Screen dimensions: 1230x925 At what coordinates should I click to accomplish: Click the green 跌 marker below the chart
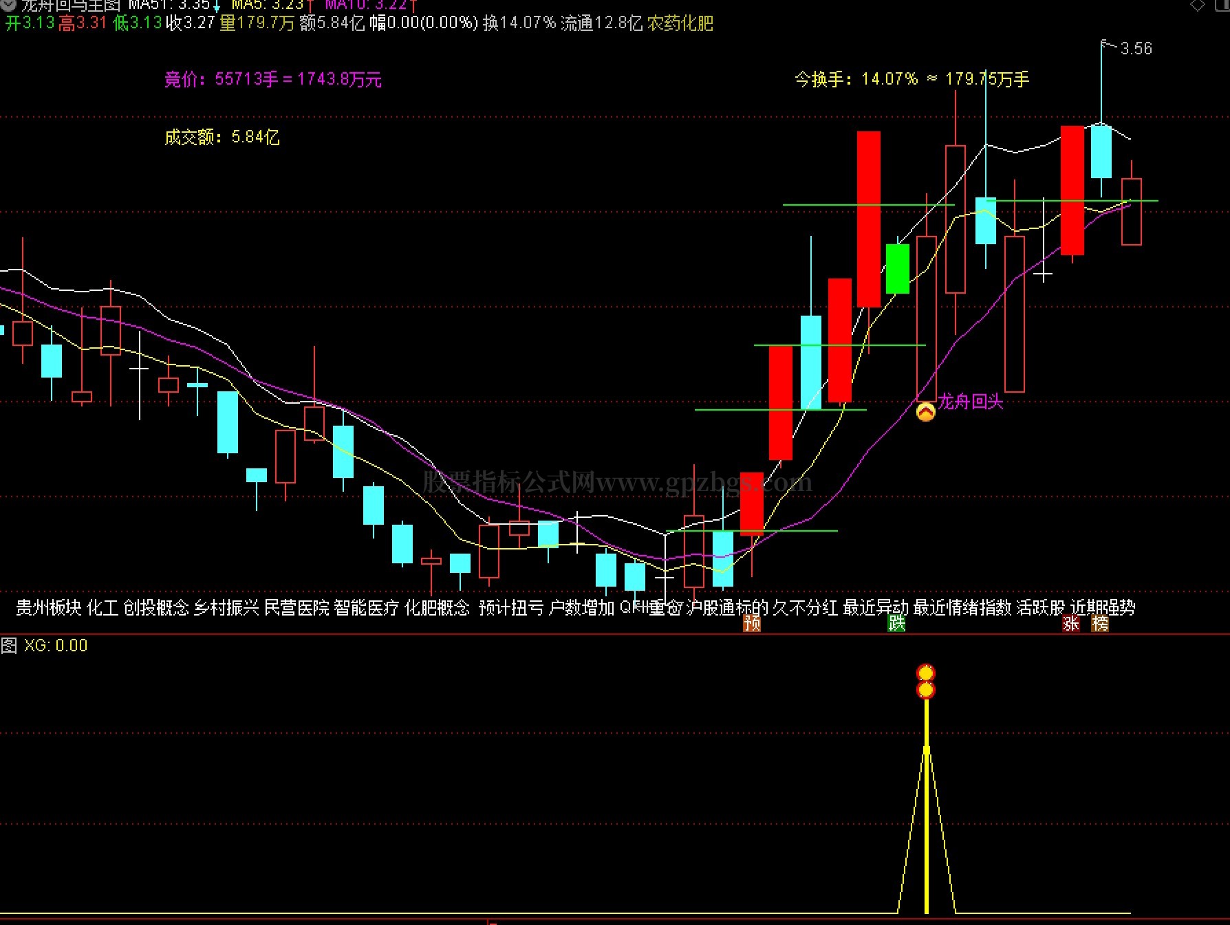coord(896,623)
